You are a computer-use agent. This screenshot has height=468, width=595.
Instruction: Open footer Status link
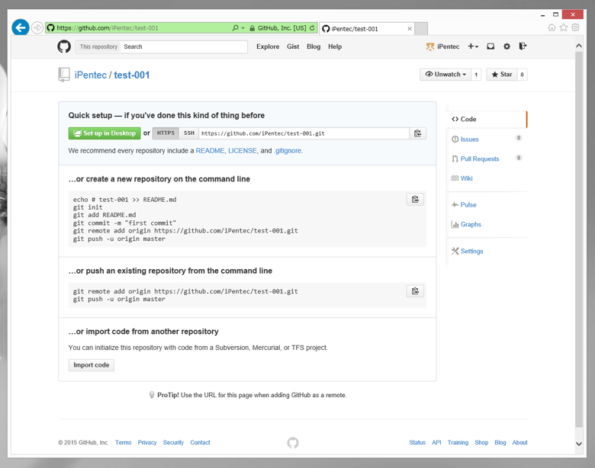[417, 443]
